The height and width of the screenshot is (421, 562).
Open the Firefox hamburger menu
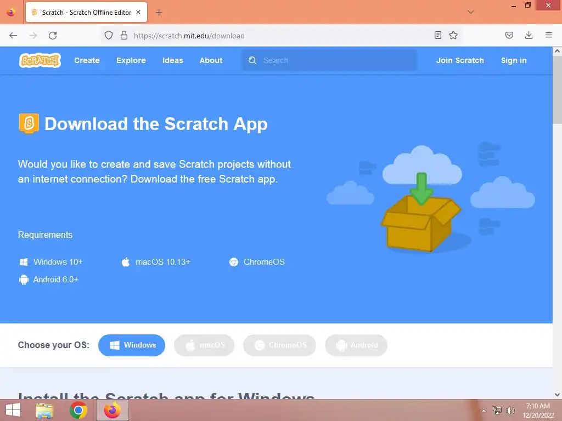tap(549, 35)
